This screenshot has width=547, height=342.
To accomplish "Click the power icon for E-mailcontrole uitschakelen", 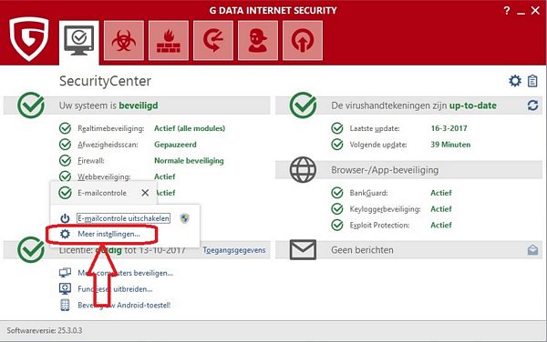I will (65, 218).
